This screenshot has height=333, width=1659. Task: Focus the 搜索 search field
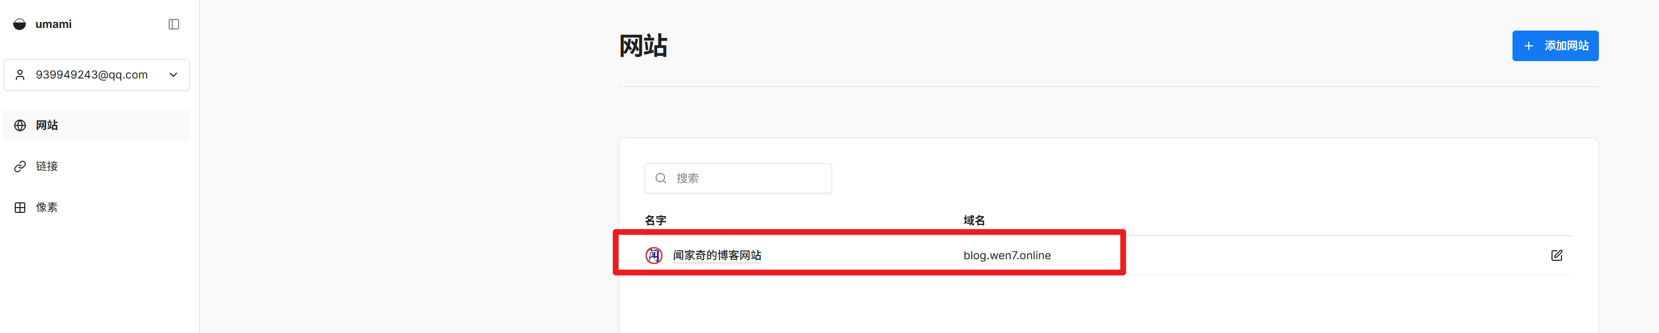pos(747,179)
